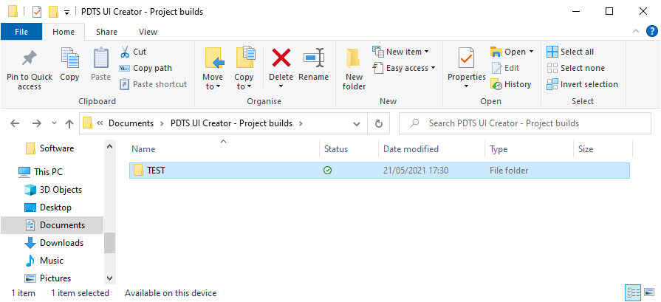Click the Edit button in Open group
This screenshot has width=661, height=302.
(505, 68)
